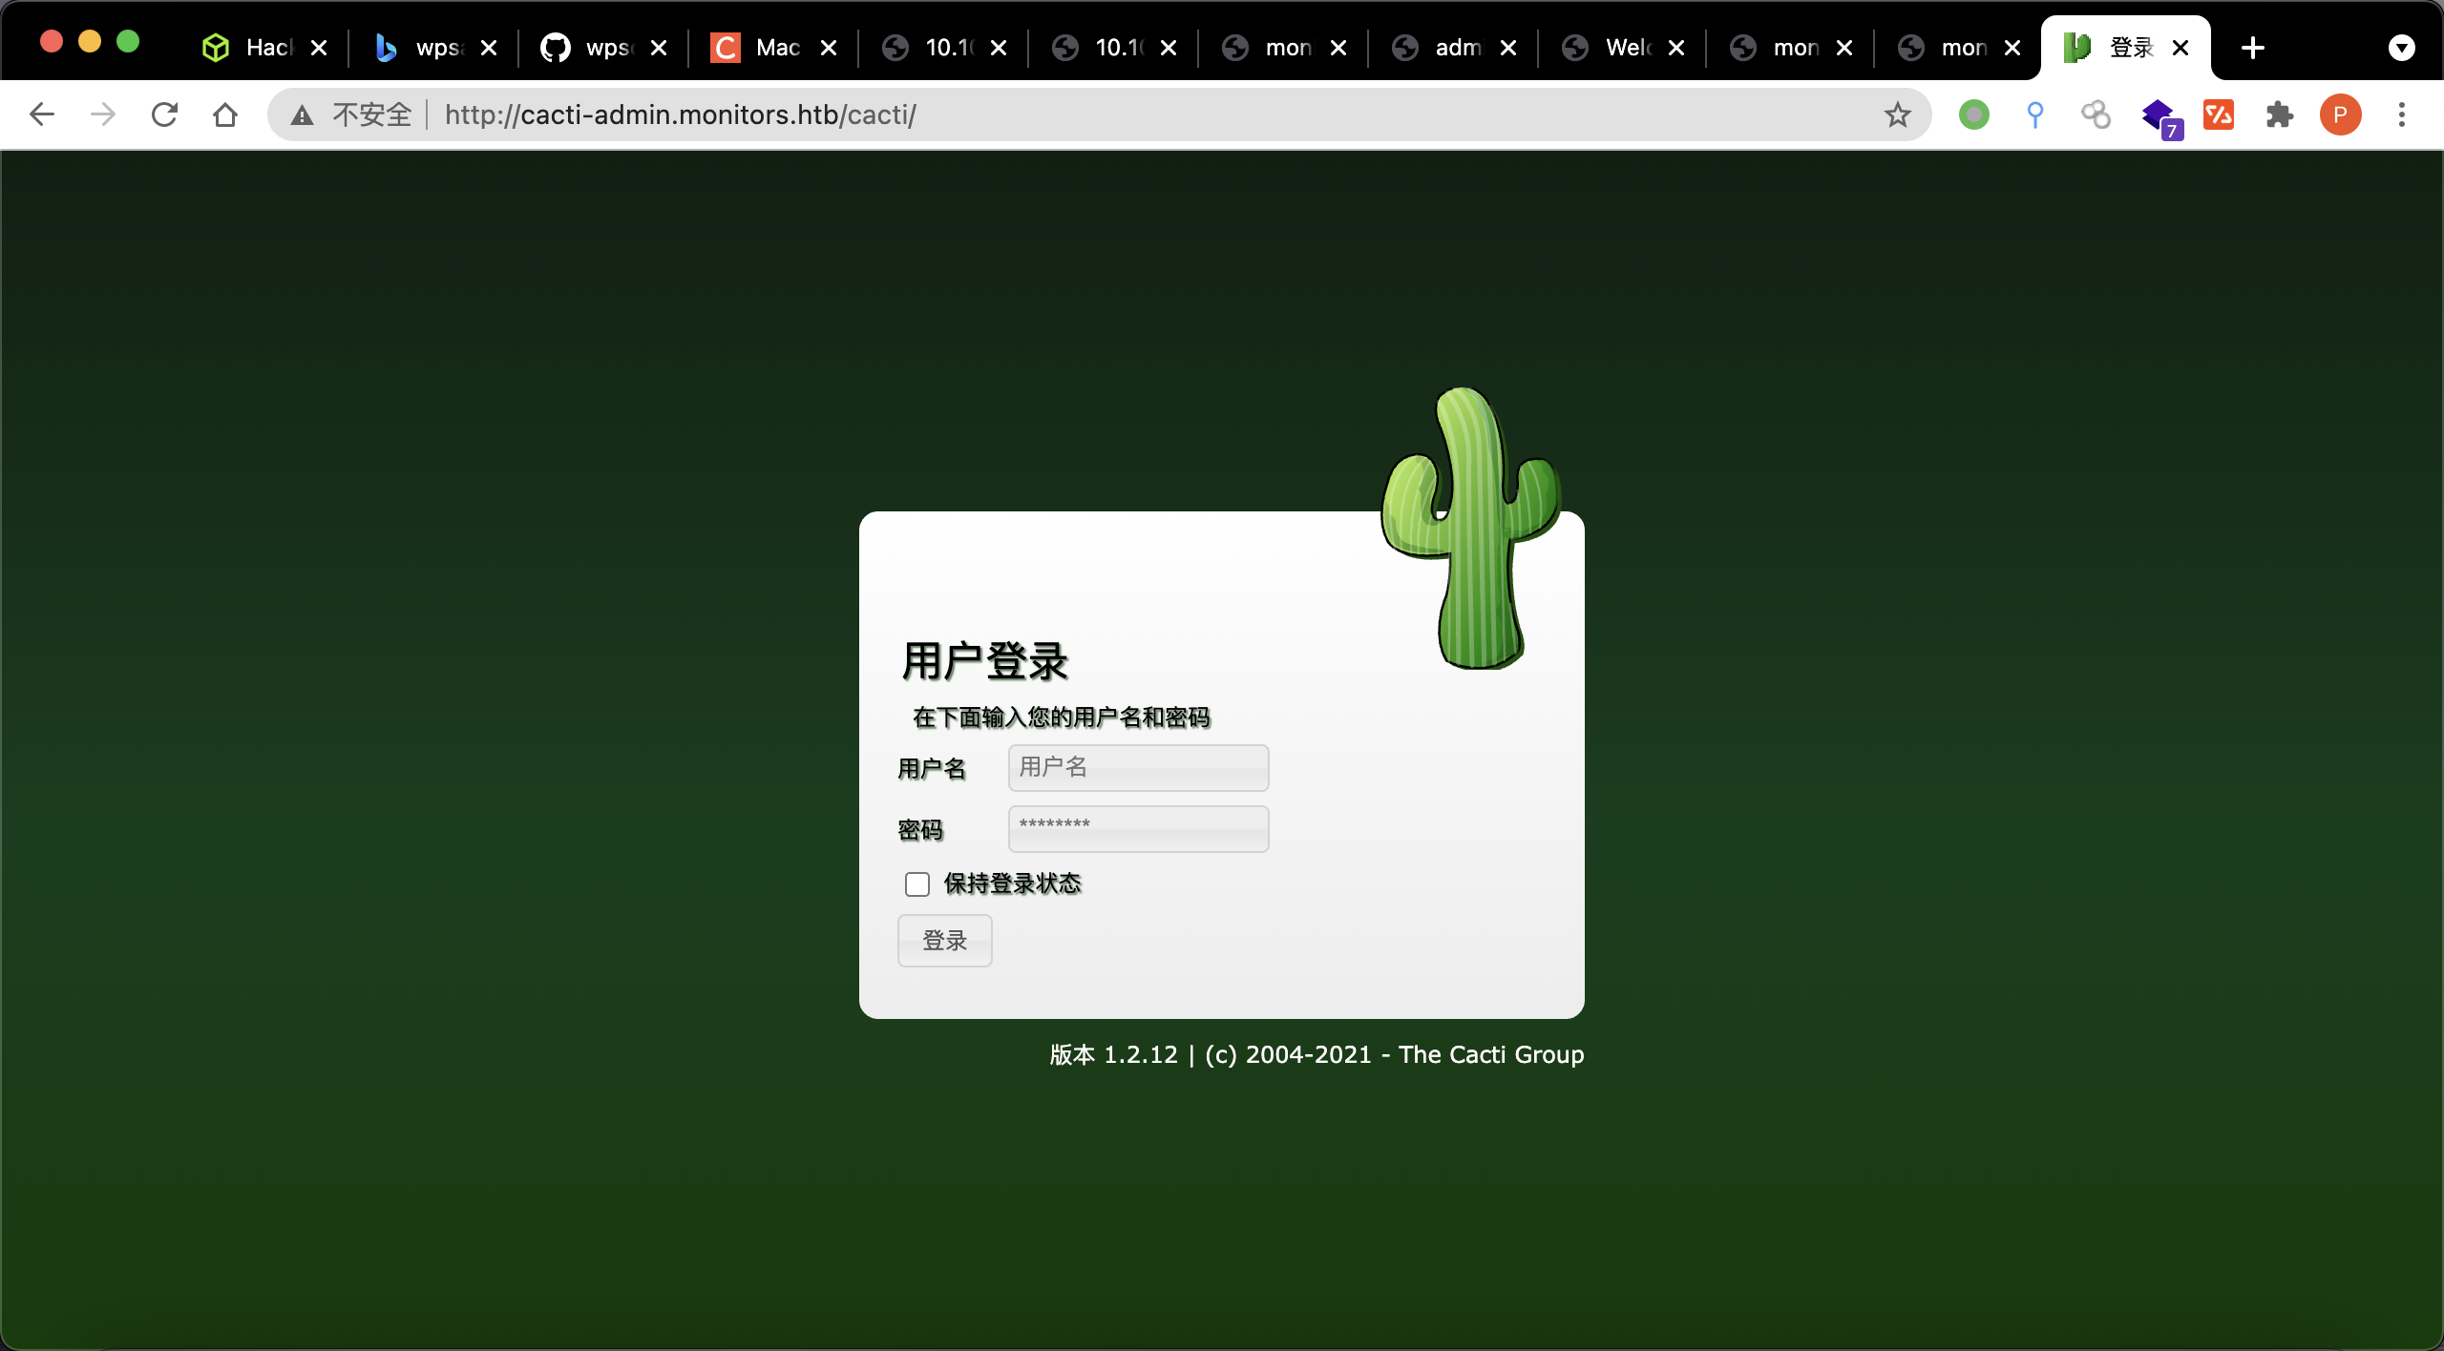Close the GitHub wps tab

click(x=659, y=48)
